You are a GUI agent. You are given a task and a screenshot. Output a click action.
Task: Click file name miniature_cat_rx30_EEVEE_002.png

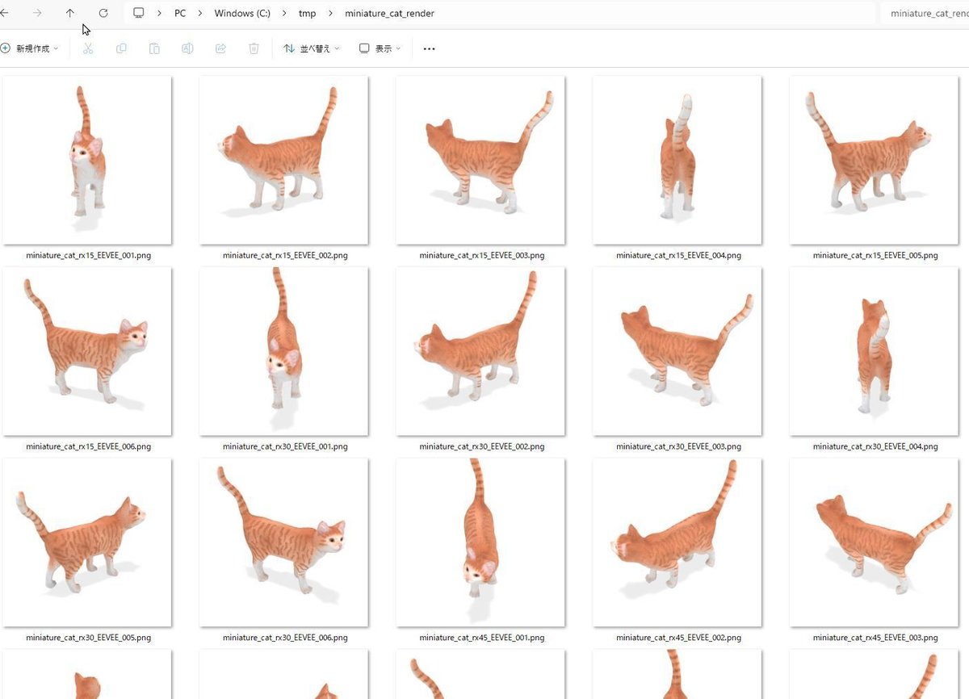pos(481,446)
